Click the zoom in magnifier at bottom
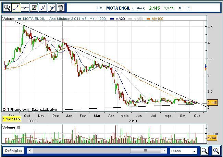Viewport: 223px width, 157px height. pyautogui.click(x=216, y=151)
